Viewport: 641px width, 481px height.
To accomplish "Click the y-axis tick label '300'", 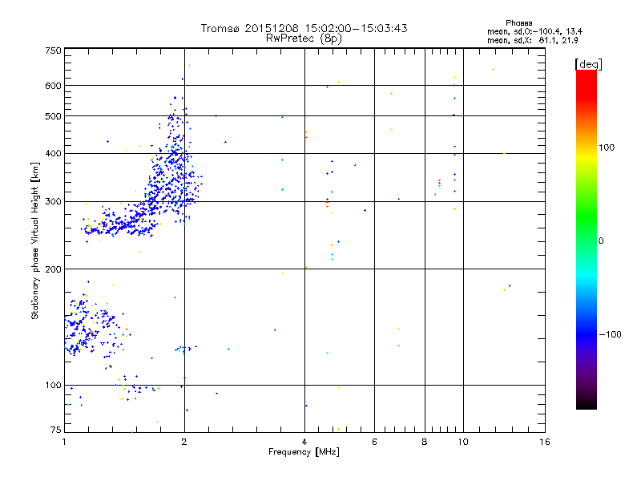I will click(53, 201).
